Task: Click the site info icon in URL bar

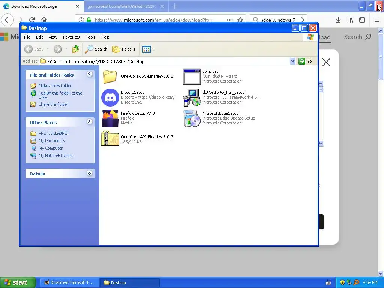Action: 81,19
